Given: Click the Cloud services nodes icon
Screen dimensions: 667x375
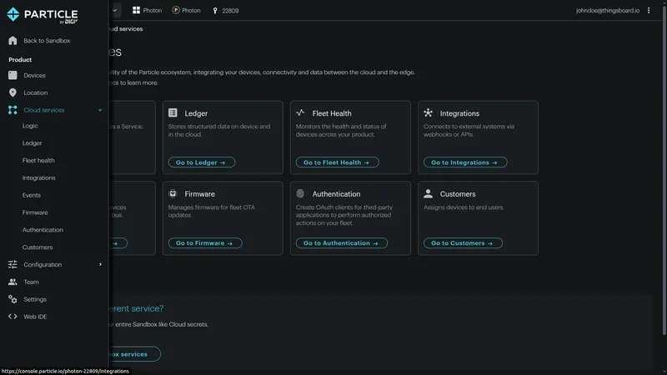Looking at the screenshot, I should pyautogui.click(x=13, y=110).
